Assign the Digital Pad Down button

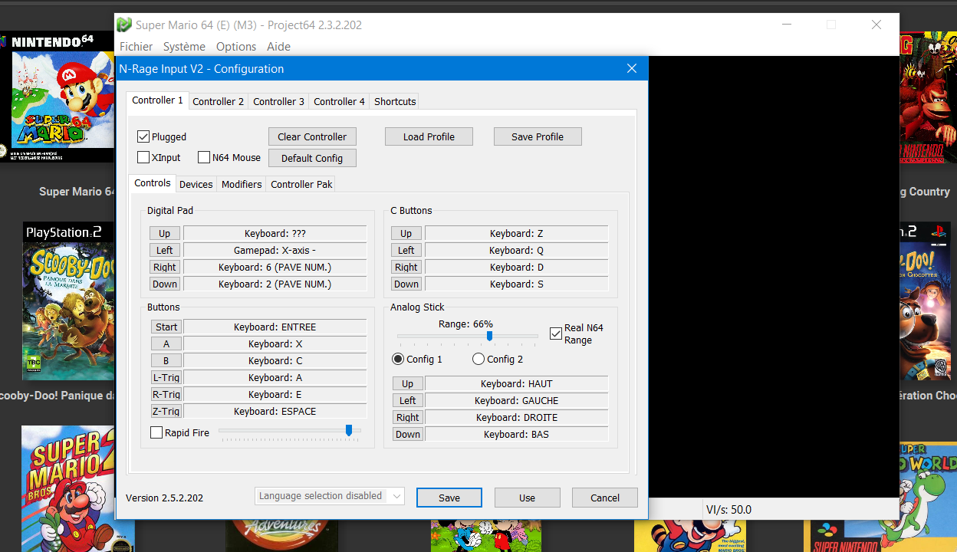165,284
